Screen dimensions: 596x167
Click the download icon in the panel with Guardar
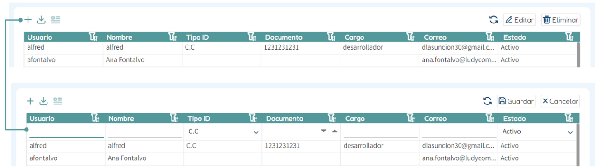pyautogui.click(x=43, y=101)
